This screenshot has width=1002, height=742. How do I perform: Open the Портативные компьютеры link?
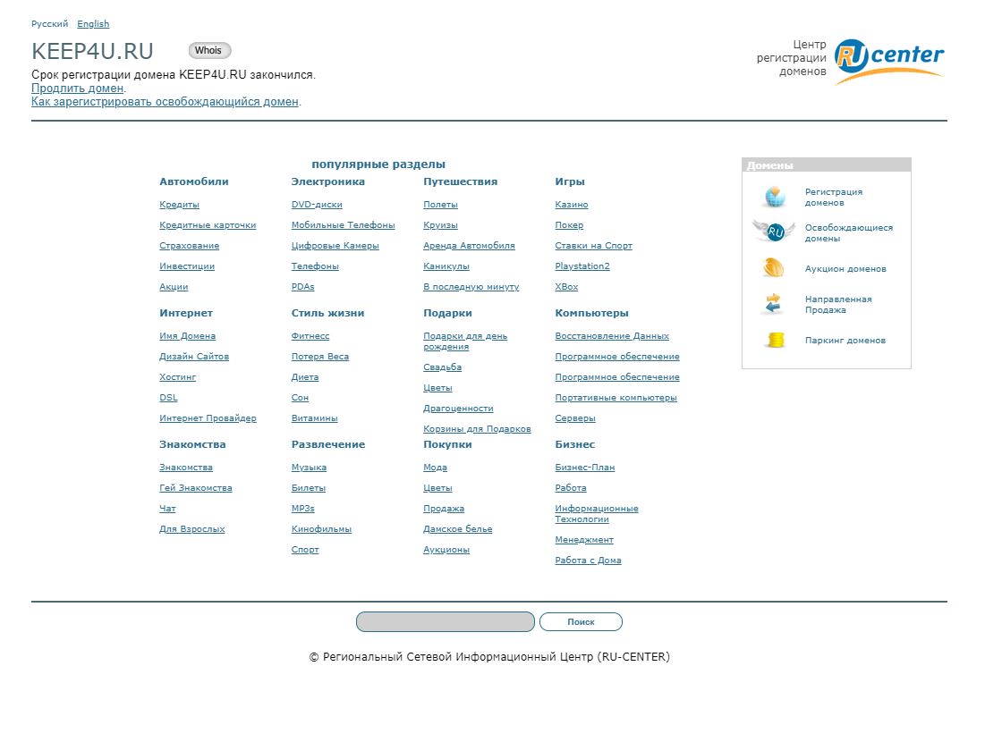tap(616, 397)
